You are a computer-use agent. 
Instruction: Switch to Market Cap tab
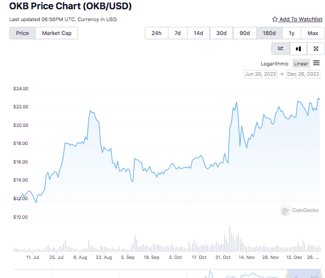tap(57, 33)
